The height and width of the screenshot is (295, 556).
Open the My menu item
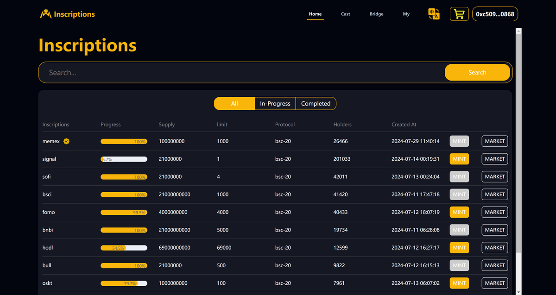pos(406,14)
